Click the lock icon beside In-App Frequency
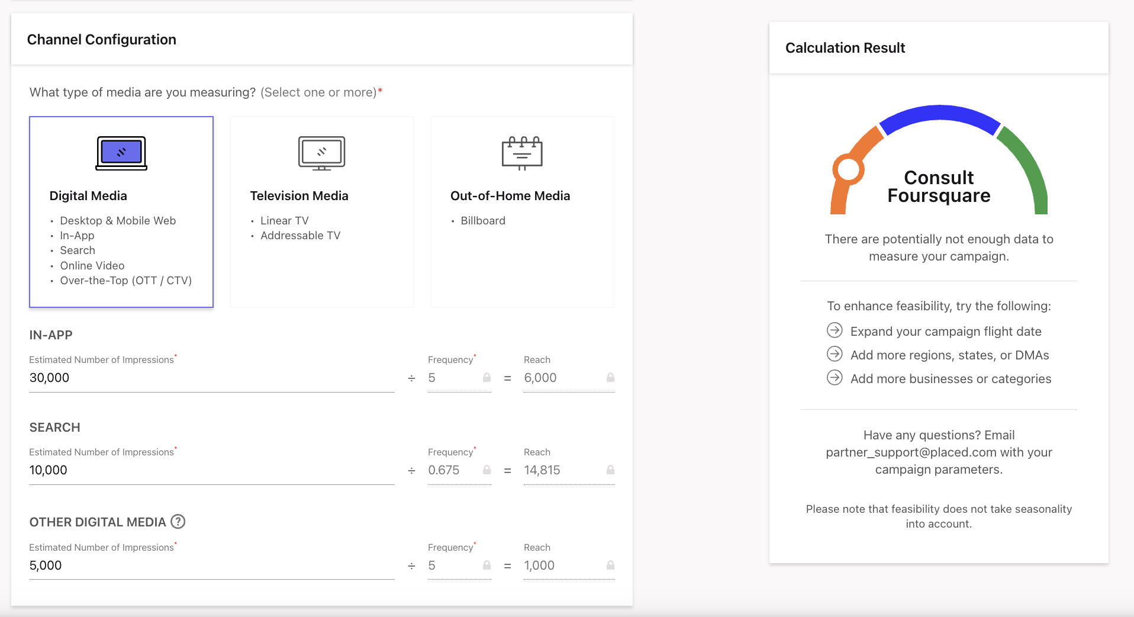Screen dimensions: 1134x617 pos(487,378)
